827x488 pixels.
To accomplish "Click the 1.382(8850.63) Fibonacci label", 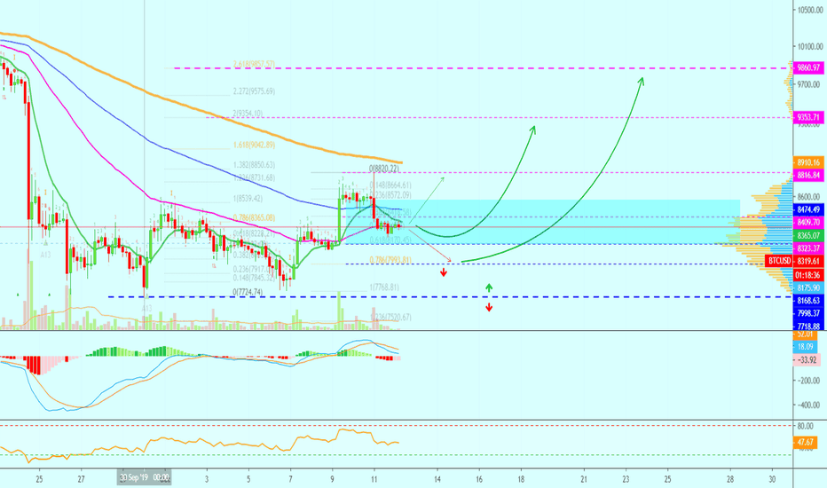I will [x=254, y=165].
